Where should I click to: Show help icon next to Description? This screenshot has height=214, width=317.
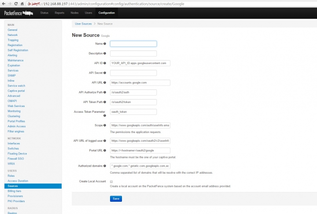105,53
